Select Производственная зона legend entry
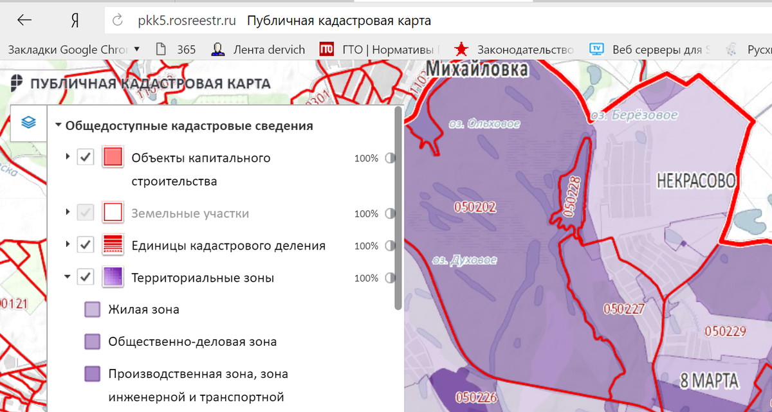Image resolution: width=772 pixels, height=412 pixels. pyautogui.click(x=198, y=385)
